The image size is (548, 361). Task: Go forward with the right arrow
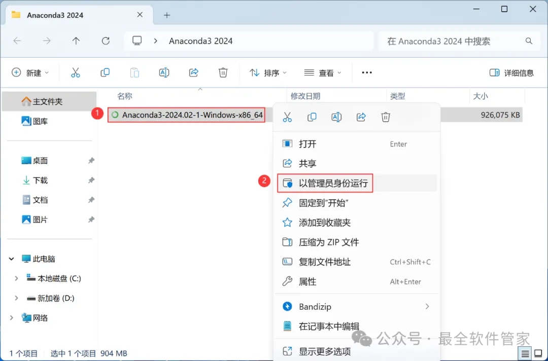point(47,41)
